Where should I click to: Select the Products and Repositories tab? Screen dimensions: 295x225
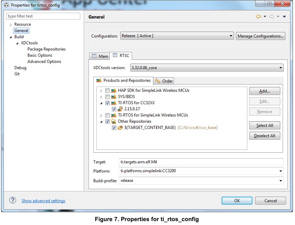tap(123, 80)
